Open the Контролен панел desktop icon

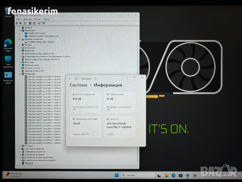8,78
